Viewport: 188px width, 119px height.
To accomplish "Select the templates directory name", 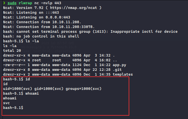I will [x=123, y=74].
